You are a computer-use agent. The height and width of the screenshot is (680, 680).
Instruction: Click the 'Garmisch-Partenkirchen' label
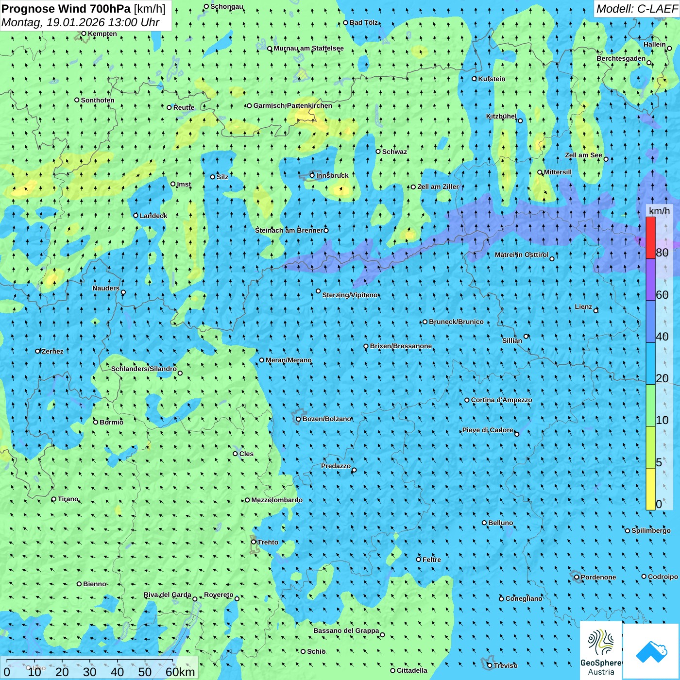[x=293, y=105]
